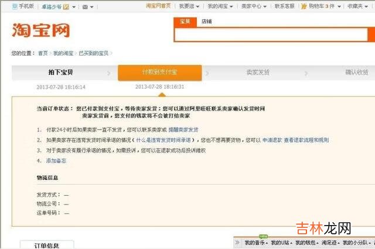Click the orange badge next to username 卓路少爷
The height and width of the screenshot is (249, 375).
[x=66, y=6]
